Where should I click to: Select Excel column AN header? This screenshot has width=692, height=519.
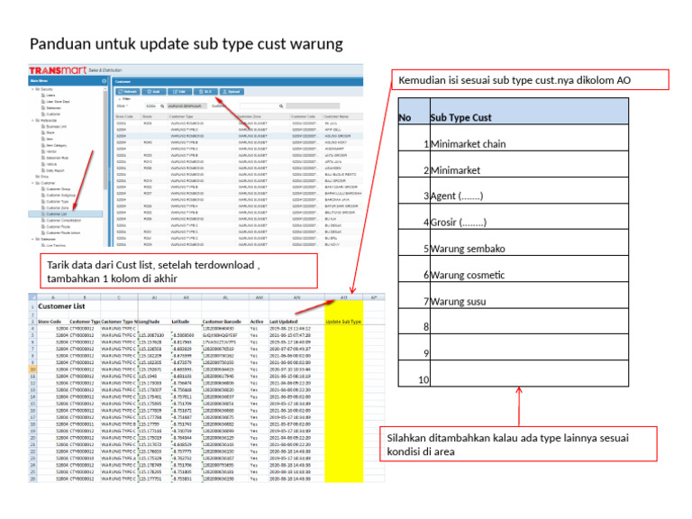click(x=296, y=297)
